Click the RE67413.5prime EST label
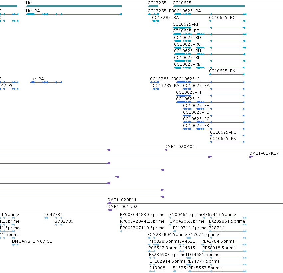The width and height of the screenshot is (283, 273). pyautogui.click(x=219, y=215)
